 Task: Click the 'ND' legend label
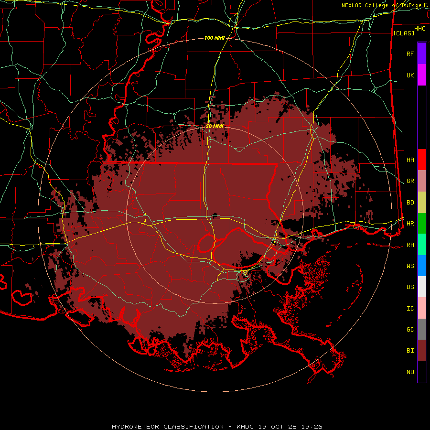click(410, 372)
